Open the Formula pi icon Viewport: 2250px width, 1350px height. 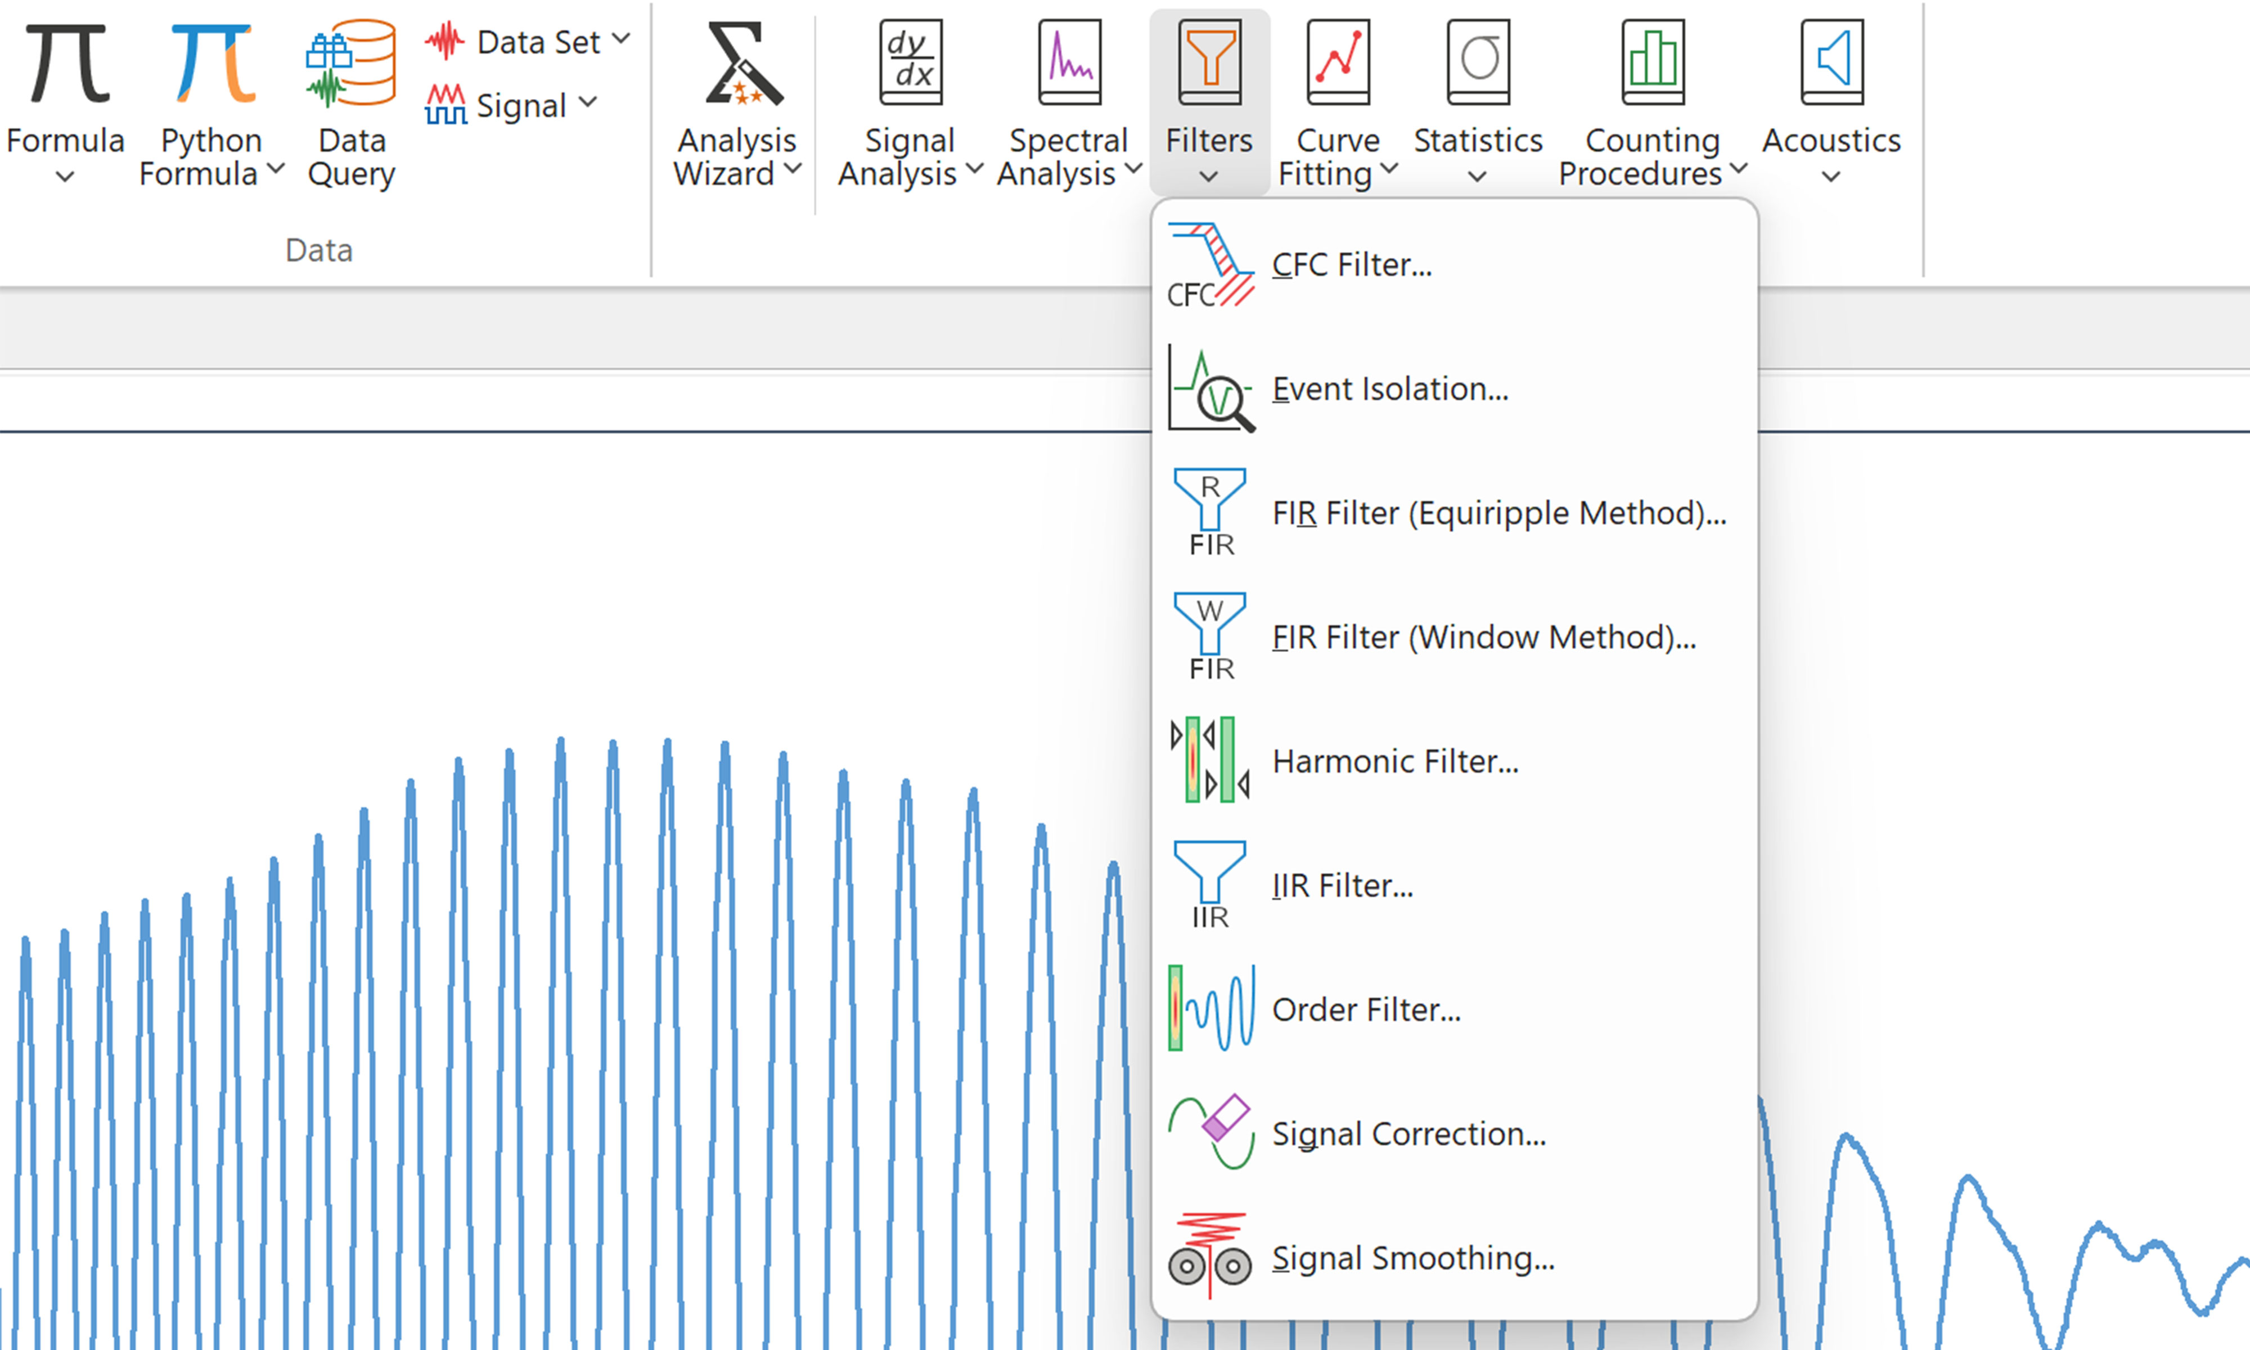[67, 64]
